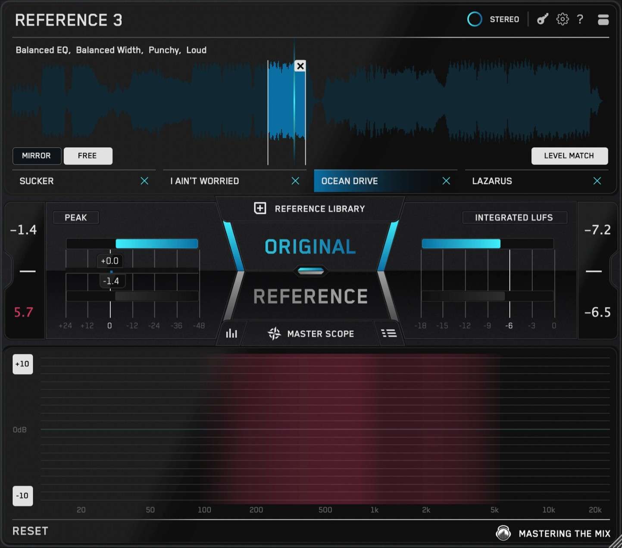This screenshot has width=622, height=548.
Task: Open the plugin settings with the gear icon
Action: [562, 19]
